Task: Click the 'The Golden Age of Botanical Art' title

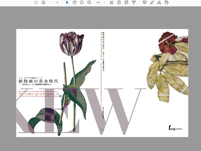Action: point(39,94)
